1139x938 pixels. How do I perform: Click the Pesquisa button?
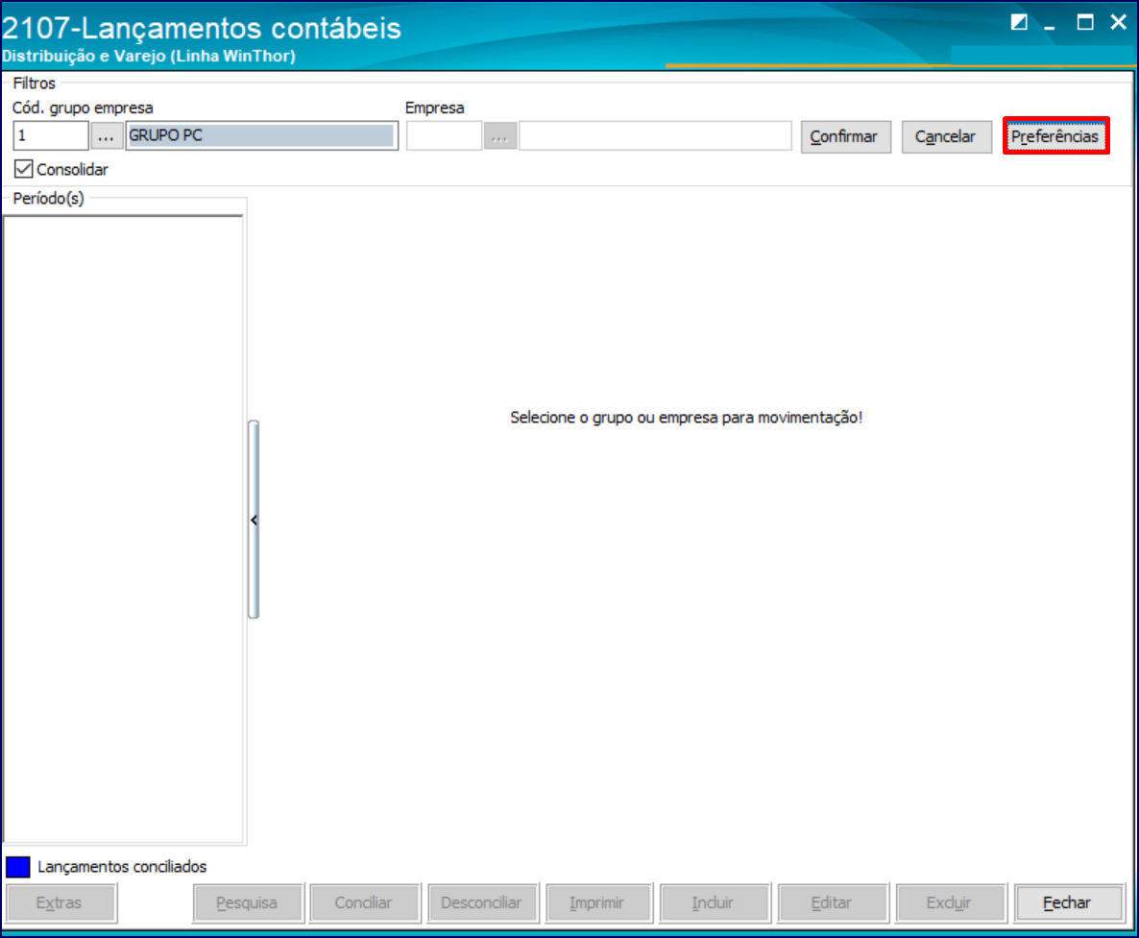(248, 902)
